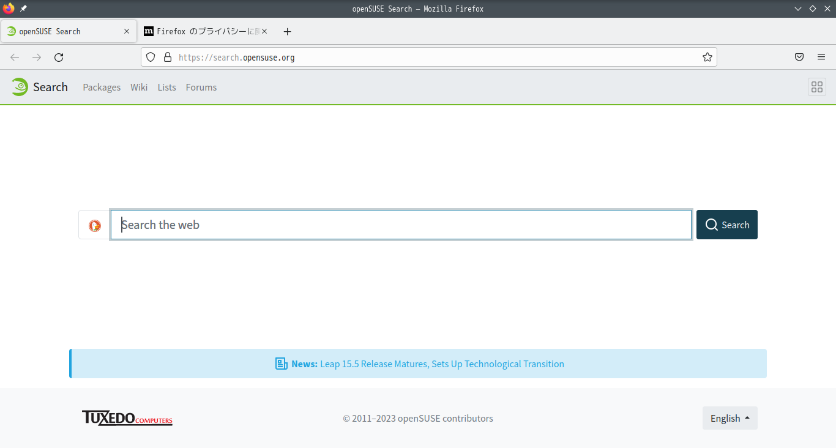Image resolution: width=836 pixels, height=448 pixels.
Task: Reload the current page
Action: [x=59, y=57]
